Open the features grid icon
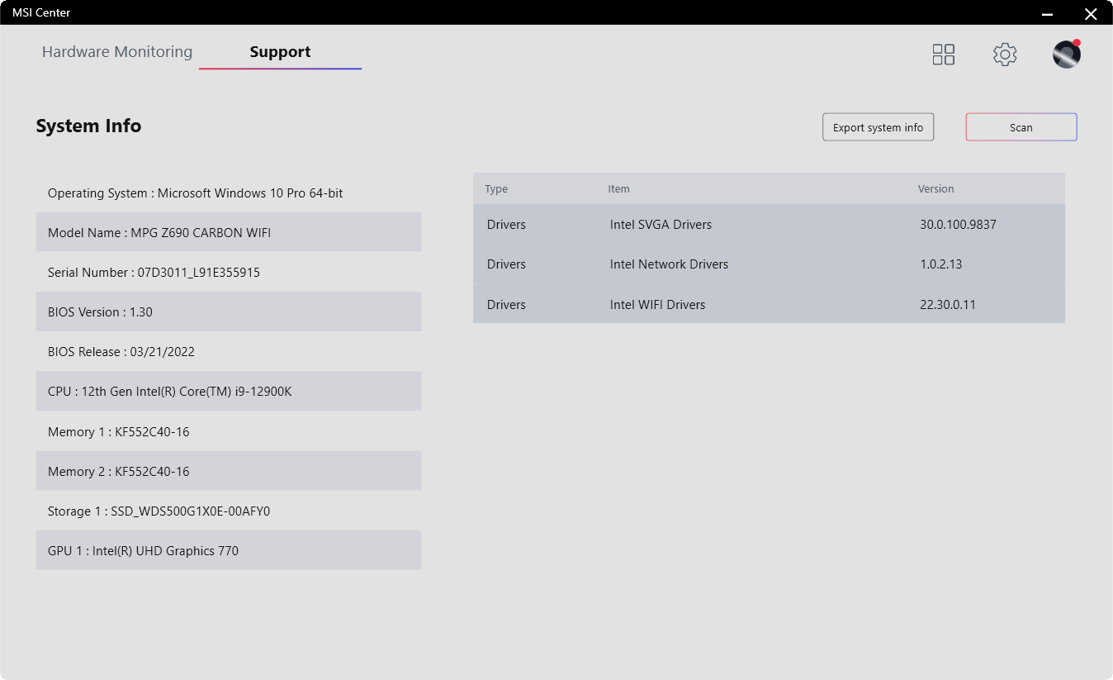This screenshot has height=680, width=1113. point(944,55)
